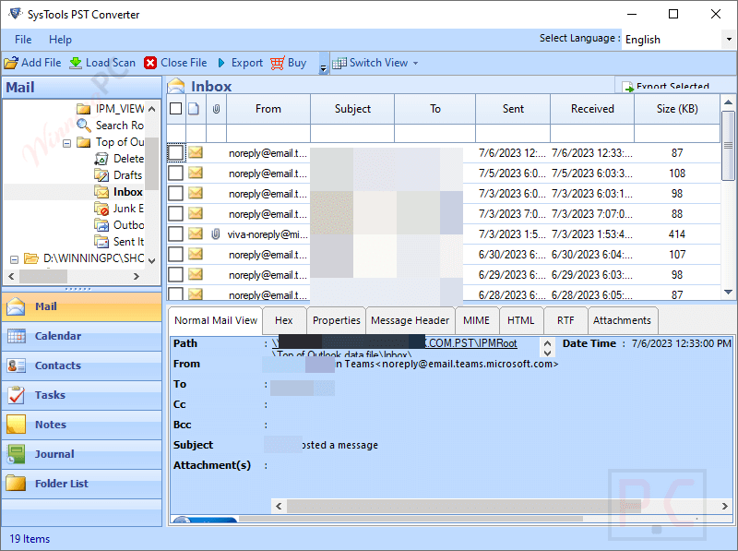The width and height of the screenshot is (738, 551).
Task: Click the Add File folder icon
Action: pos(11,63)
